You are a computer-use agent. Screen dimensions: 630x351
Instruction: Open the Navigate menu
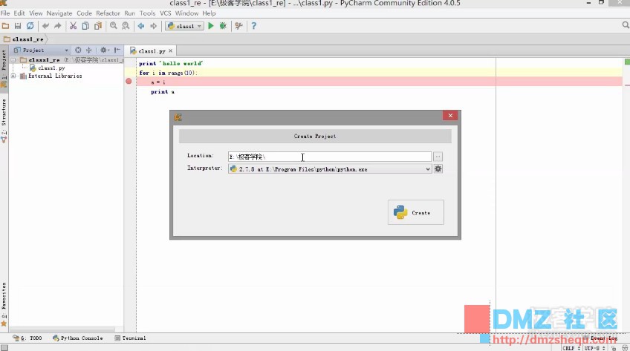click(x=59, y=13)
